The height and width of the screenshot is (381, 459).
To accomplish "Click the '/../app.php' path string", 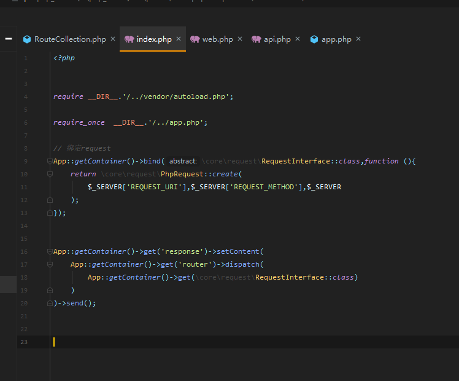I will click(x=176, y=122).
